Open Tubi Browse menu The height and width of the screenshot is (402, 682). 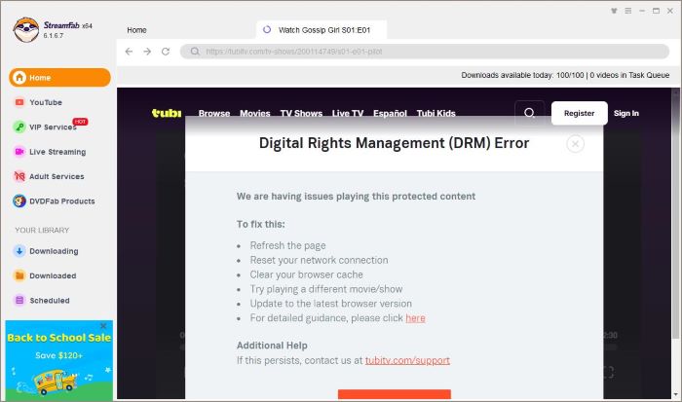click(x=214, y=113)
